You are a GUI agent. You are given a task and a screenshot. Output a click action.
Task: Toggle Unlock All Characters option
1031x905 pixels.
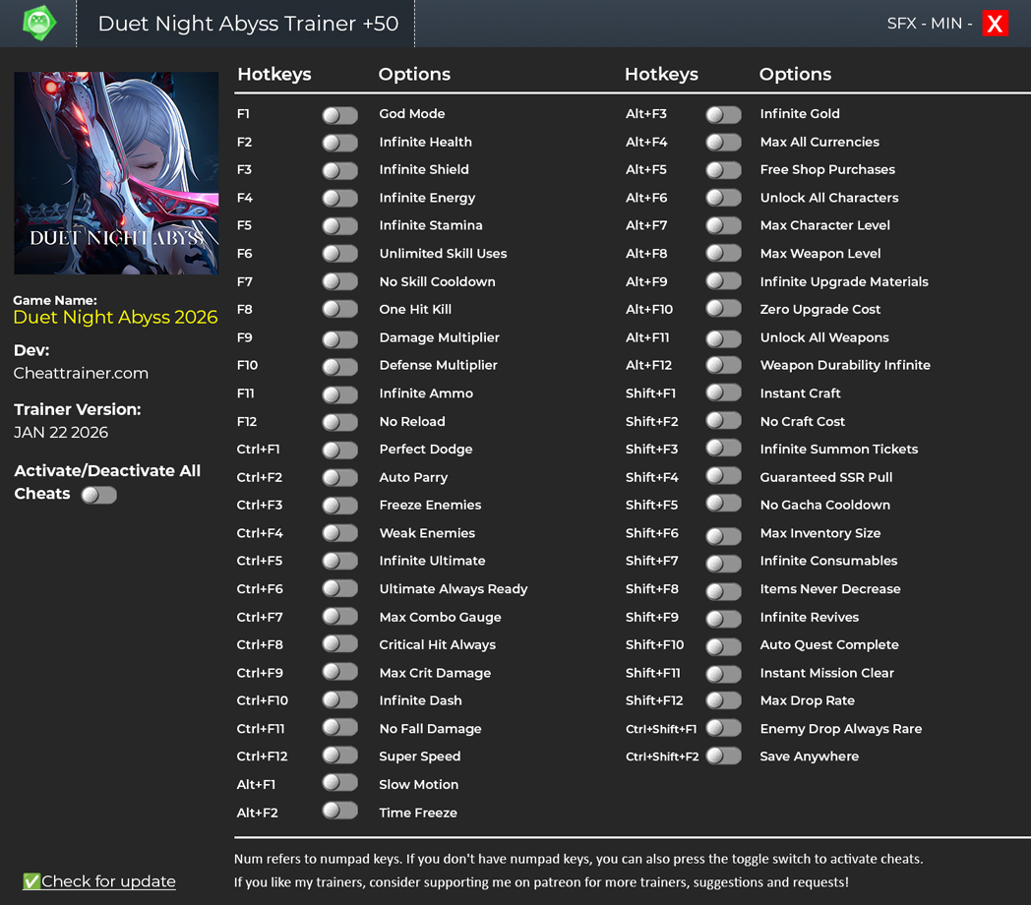pyautogui.click(x=723, y=199)
